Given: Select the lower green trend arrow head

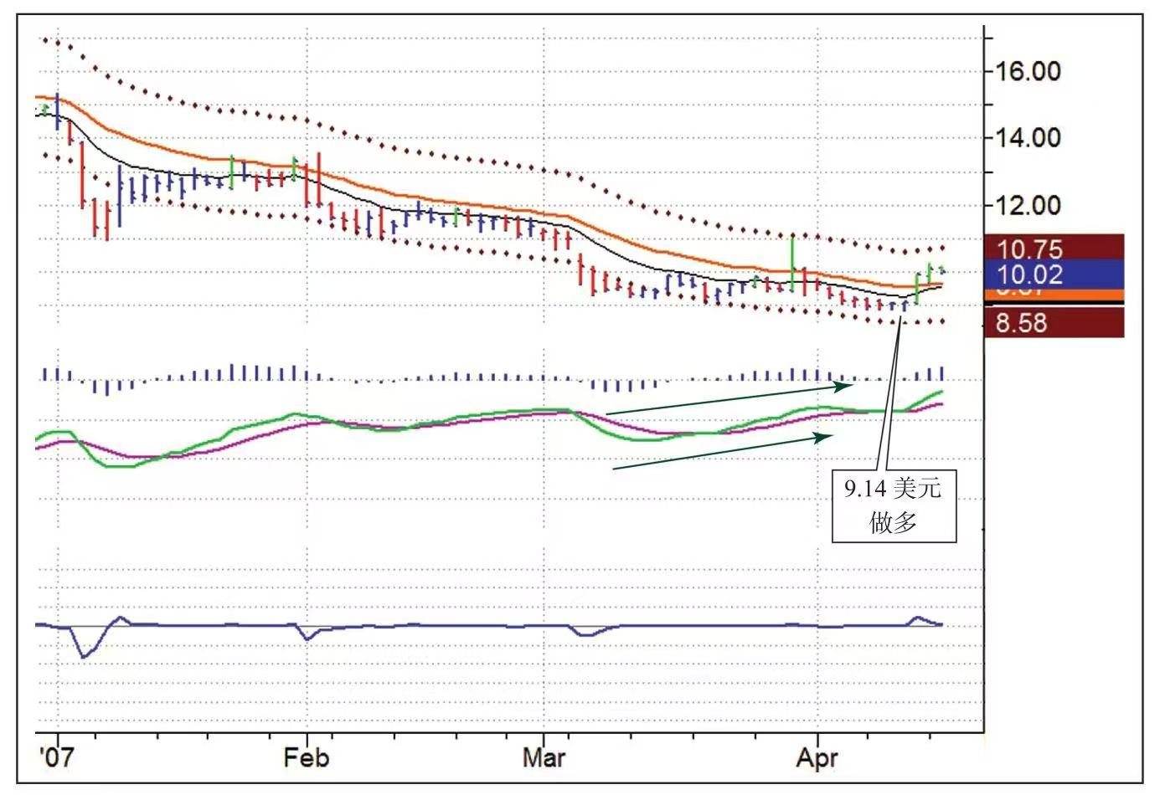Looking at the screenshot, I should coord(827,437).
